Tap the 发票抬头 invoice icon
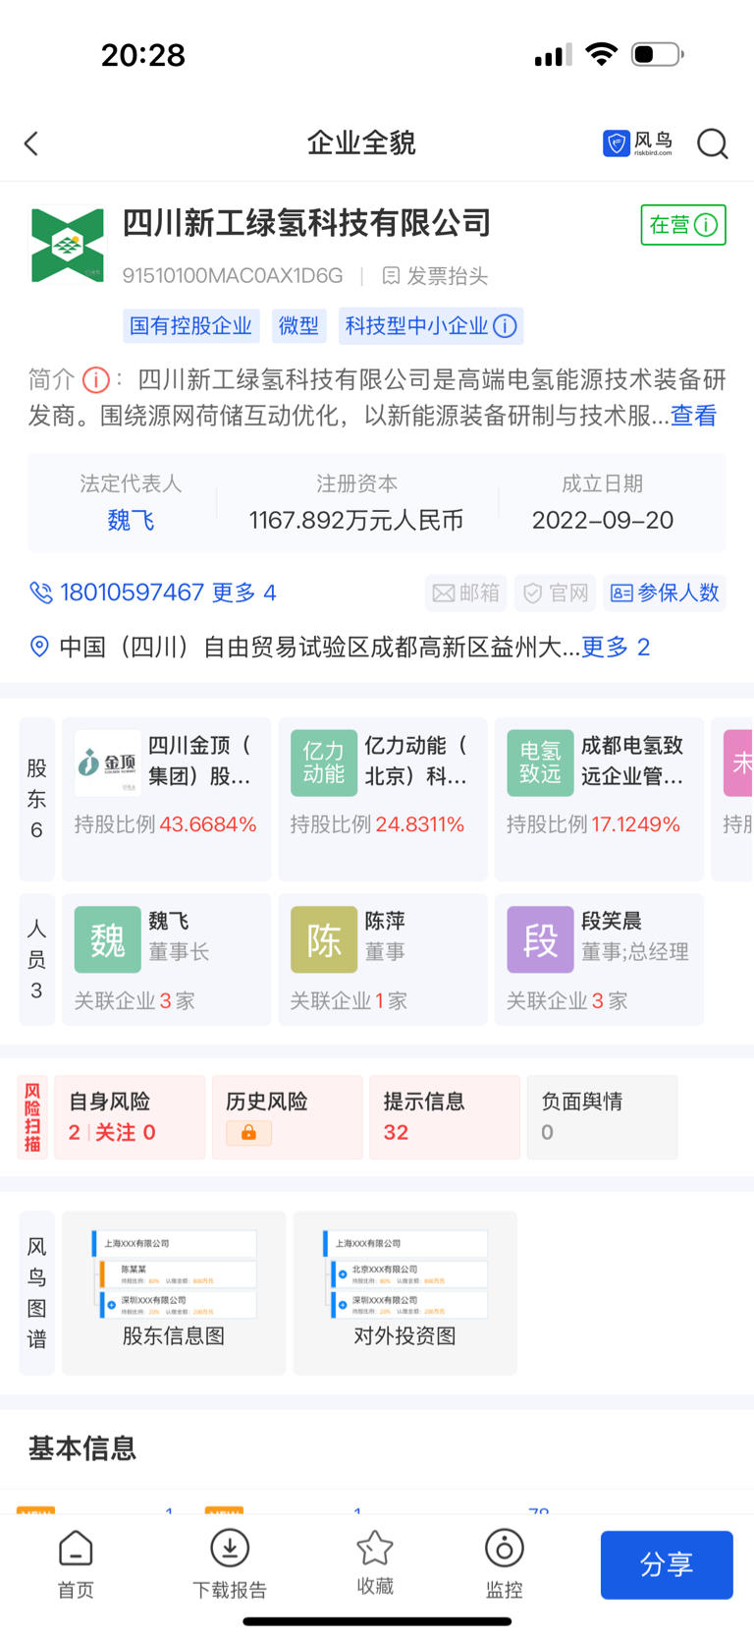Viewport: 754px width, 1640px height. 391,276
